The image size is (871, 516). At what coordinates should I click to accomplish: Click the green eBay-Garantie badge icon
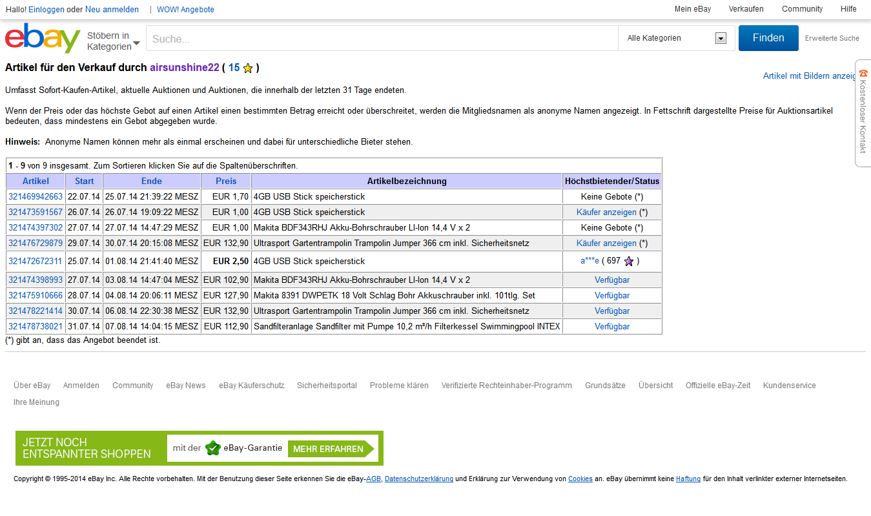(213, 448)
